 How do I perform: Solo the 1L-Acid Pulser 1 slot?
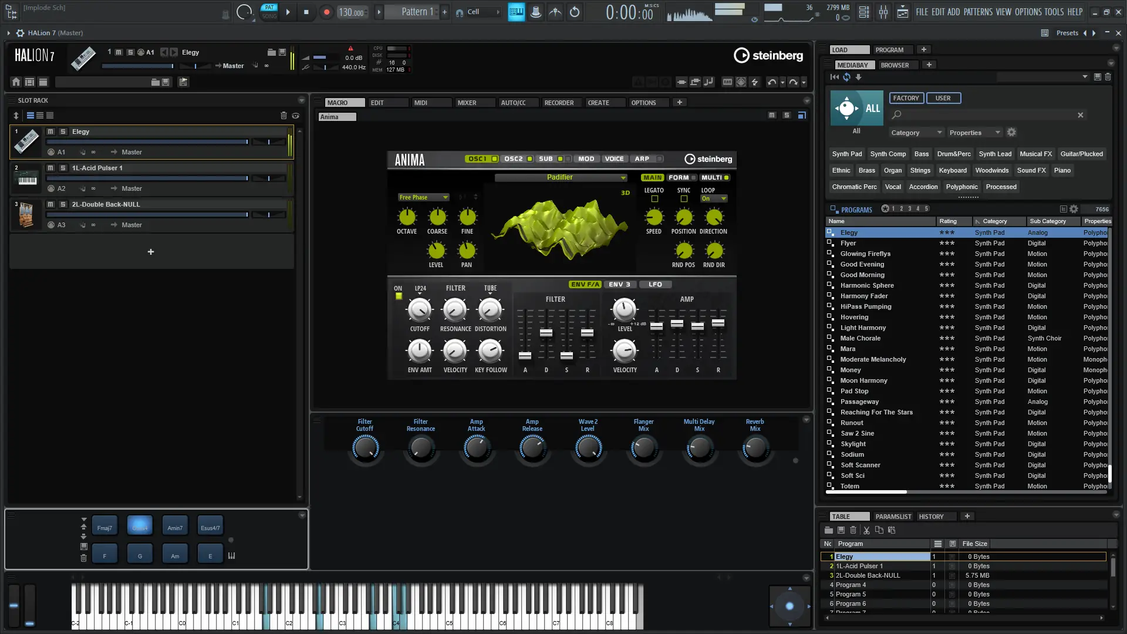pyautogui.click(x=63, y=168)
